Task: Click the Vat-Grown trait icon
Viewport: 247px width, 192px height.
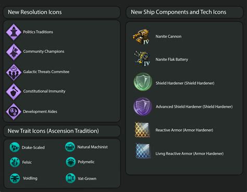Action: (x=70, y=178)
